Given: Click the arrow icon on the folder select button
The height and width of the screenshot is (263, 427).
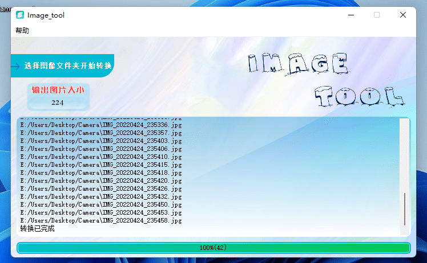Looking at the screenshot, I should point(15,67).
